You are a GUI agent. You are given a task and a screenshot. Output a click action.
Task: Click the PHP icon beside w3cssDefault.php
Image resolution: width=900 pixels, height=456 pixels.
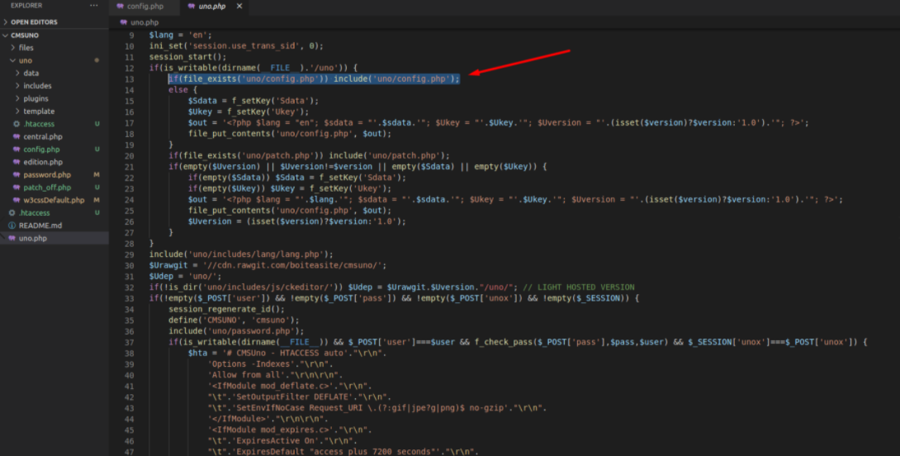[17, 200]
